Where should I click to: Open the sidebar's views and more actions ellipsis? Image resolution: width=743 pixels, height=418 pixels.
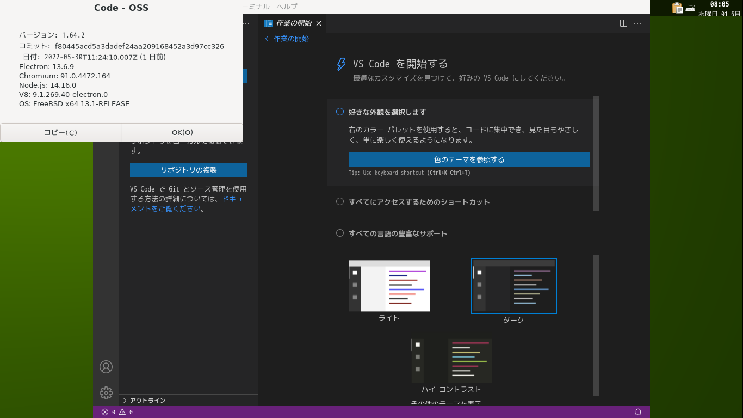[246, 23]
